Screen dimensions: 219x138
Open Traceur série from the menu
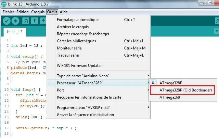point(98,55)
